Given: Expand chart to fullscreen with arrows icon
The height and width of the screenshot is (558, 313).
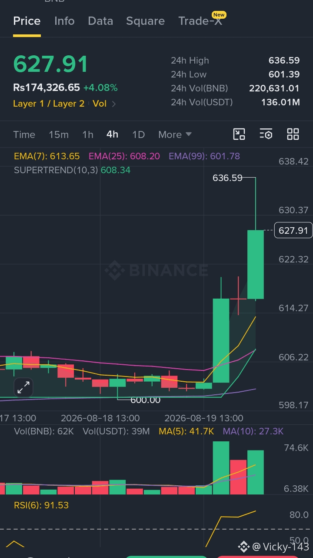Looking at the screenshot, I should point(23,387).
